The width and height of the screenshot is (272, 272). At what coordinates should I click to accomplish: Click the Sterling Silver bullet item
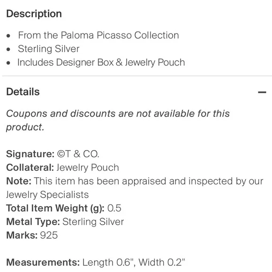point(49,49)
